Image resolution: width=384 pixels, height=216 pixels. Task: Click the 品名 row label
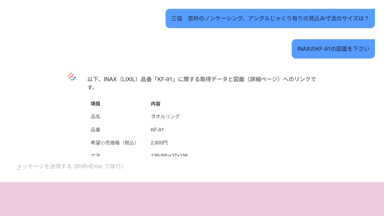[95, 116]
